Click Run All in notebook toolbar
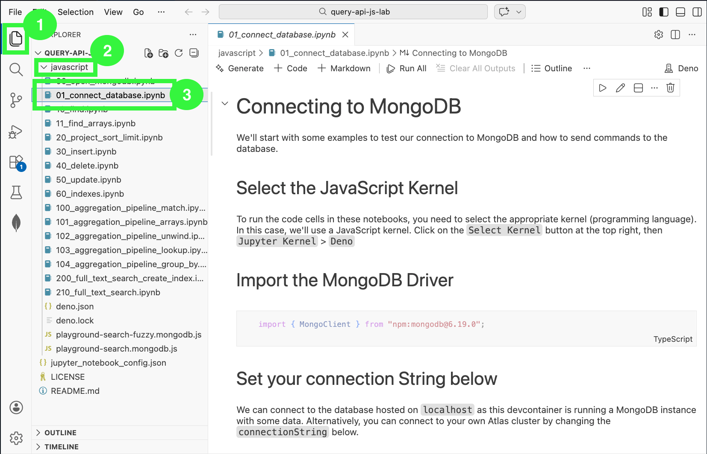 click(407, 68)
